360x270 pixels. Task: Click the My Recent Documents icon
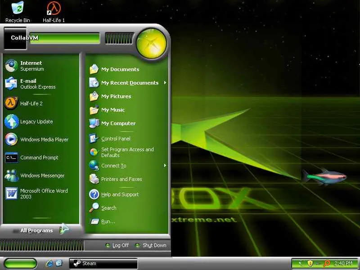[94, 83]
